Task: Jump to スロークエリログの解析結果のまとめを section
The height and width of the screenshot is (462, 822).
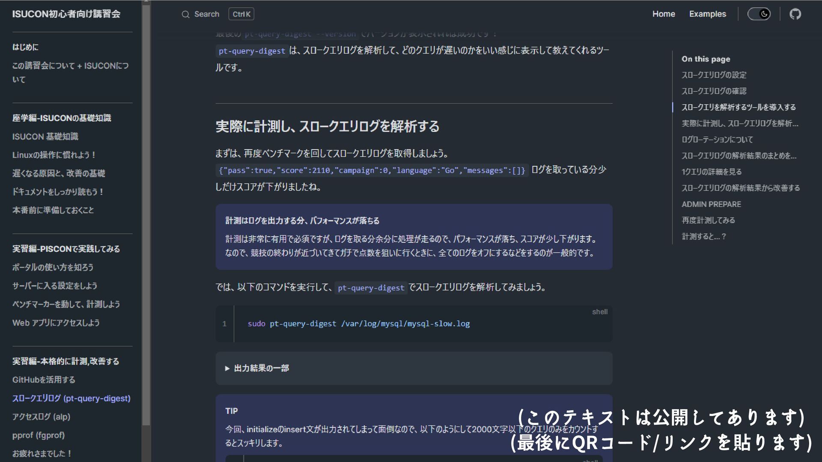Action: click(x=739, y=156)
